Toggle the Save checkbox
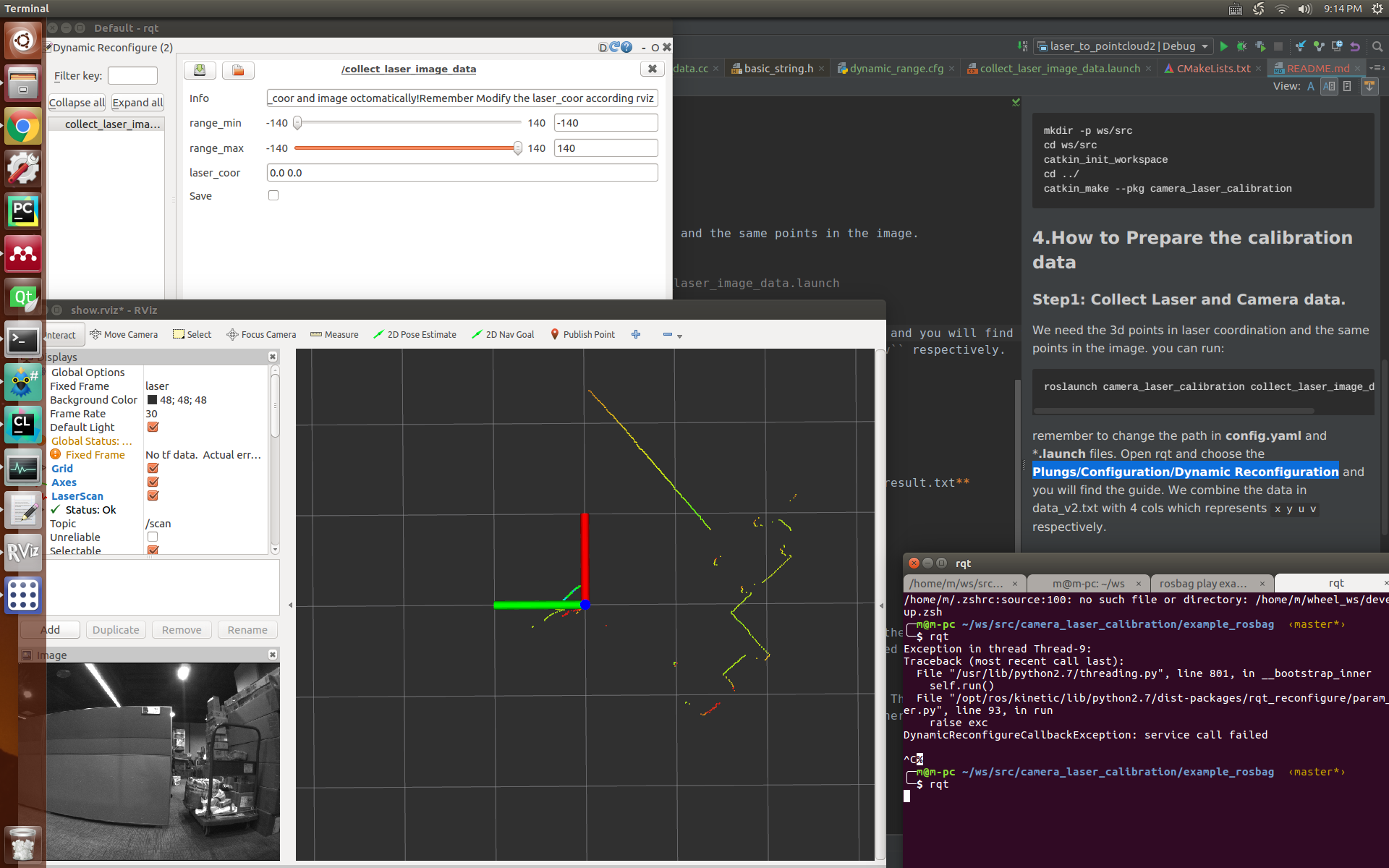 [273, 195]
